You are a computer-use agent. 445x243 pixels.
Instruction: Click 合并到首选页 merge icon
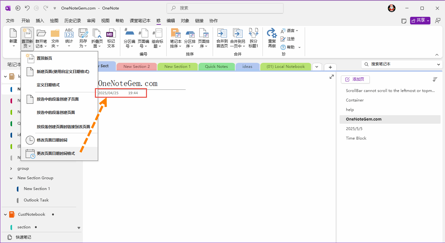(x=222, y=33)
